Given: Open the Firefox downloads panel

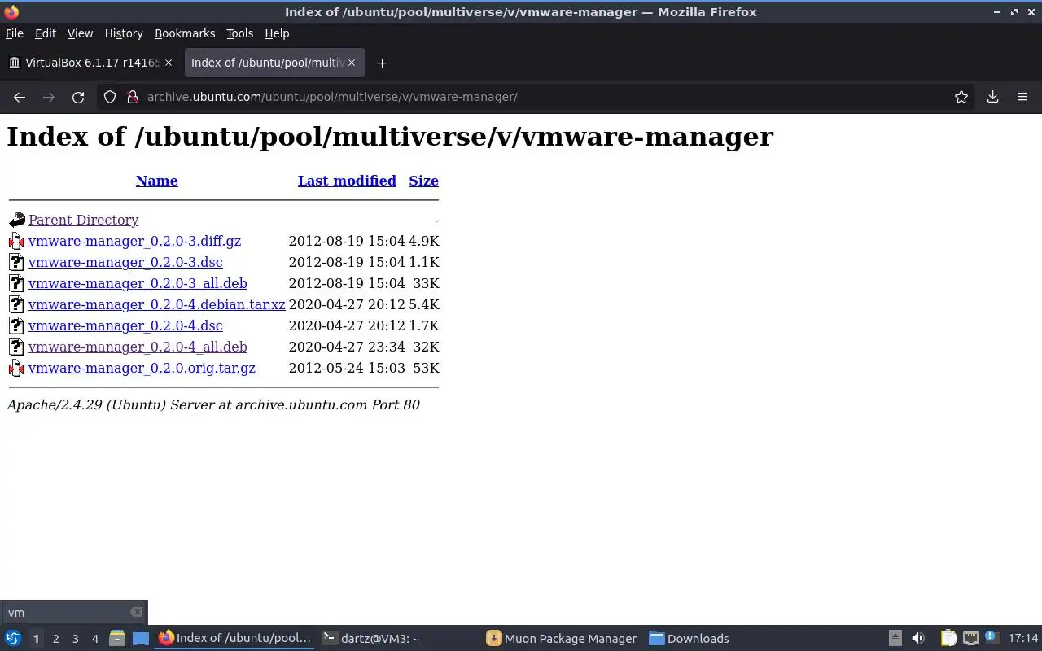Looking at the screenshot, I should [x=993, y=97].
